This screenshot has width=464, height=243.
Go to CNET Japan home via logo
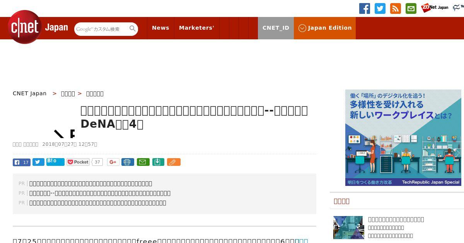coord(38,27)
